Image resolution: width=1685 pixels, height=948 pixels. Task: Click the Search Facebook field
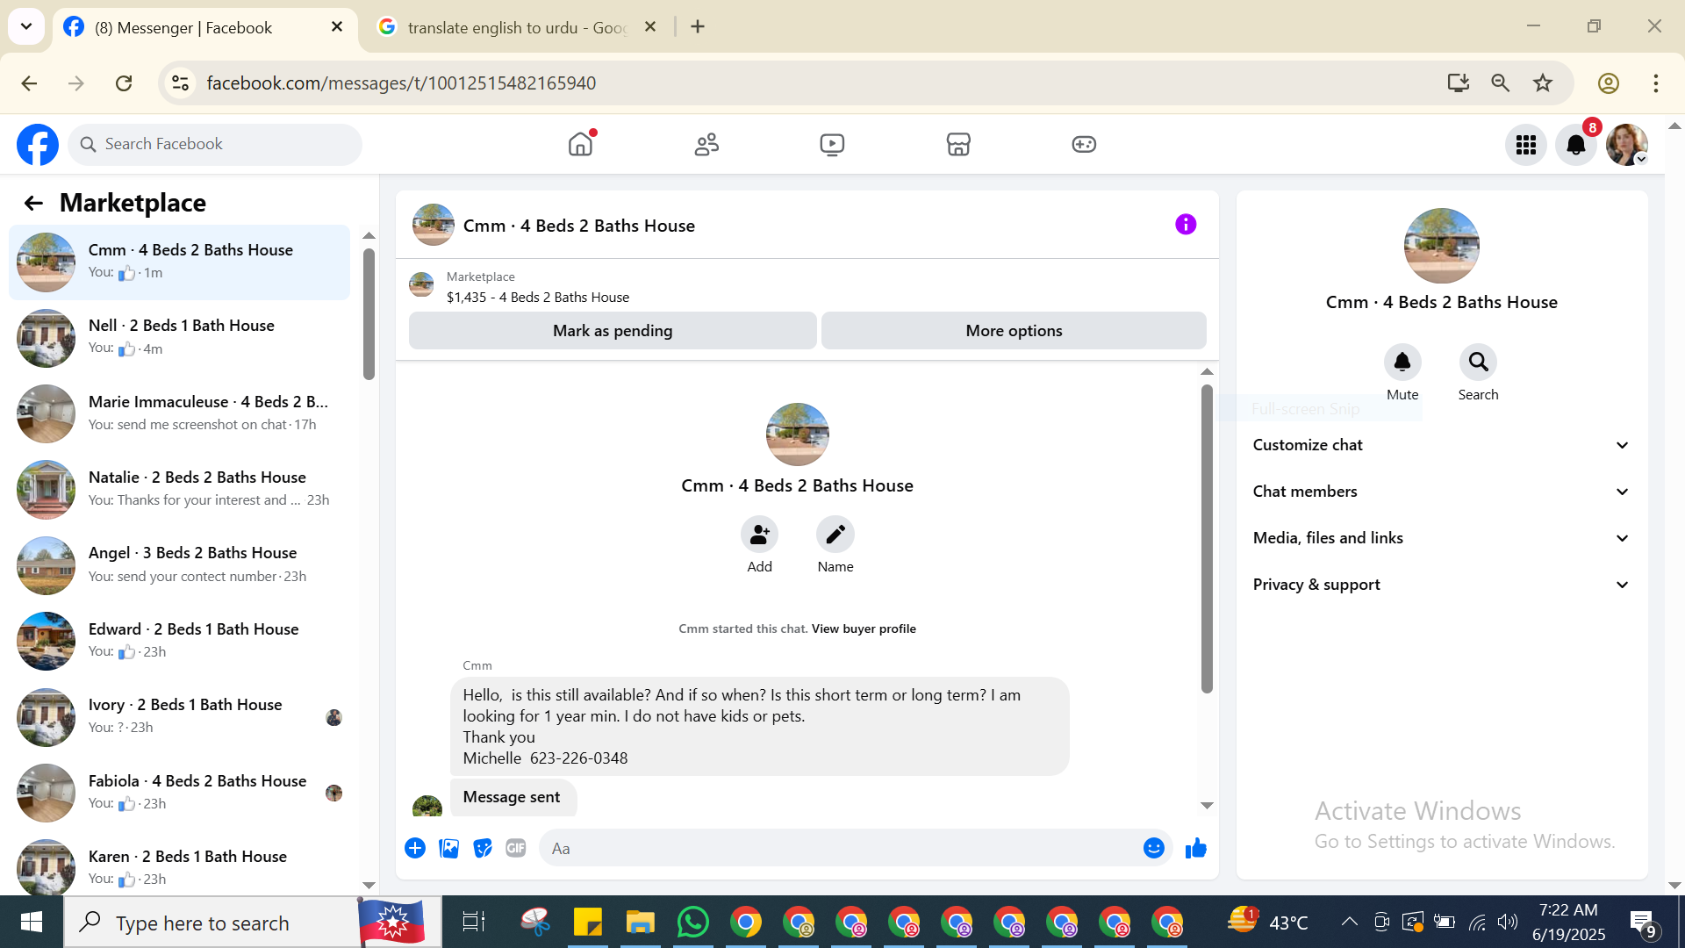pyautogui.click(x=215, y=144)
